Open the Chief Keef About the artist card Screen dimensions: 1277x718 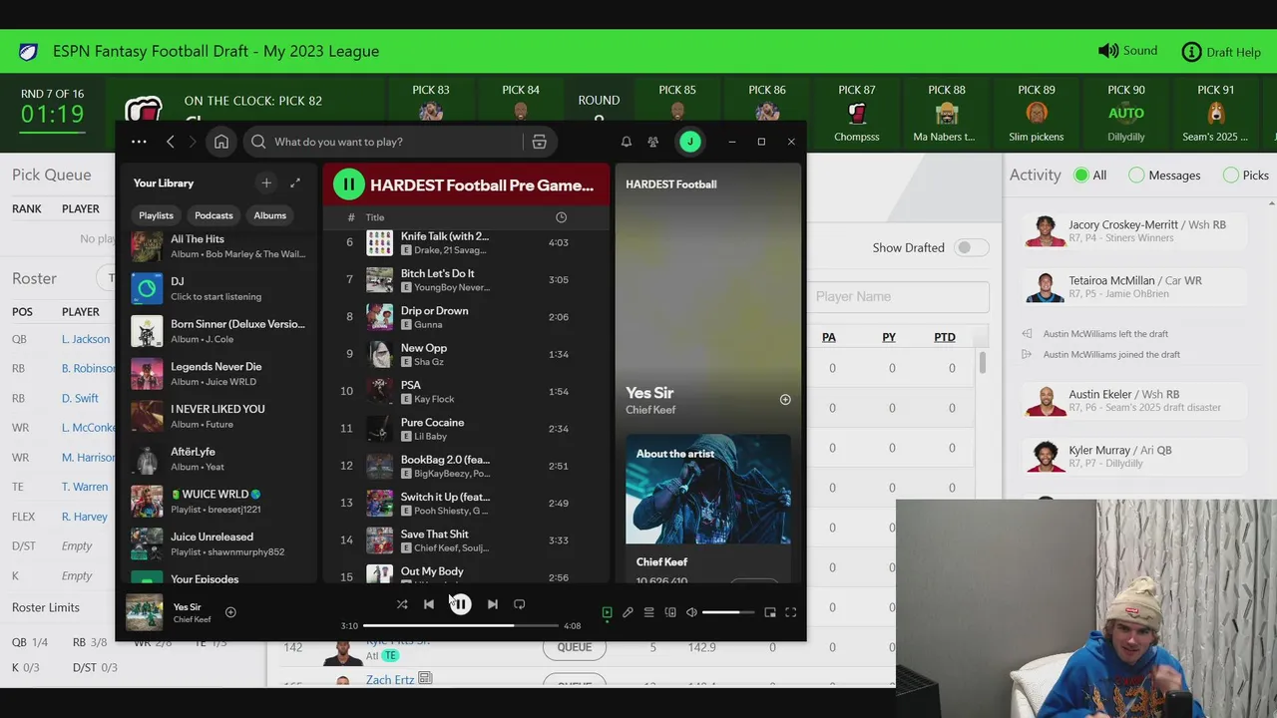(708, 514)
